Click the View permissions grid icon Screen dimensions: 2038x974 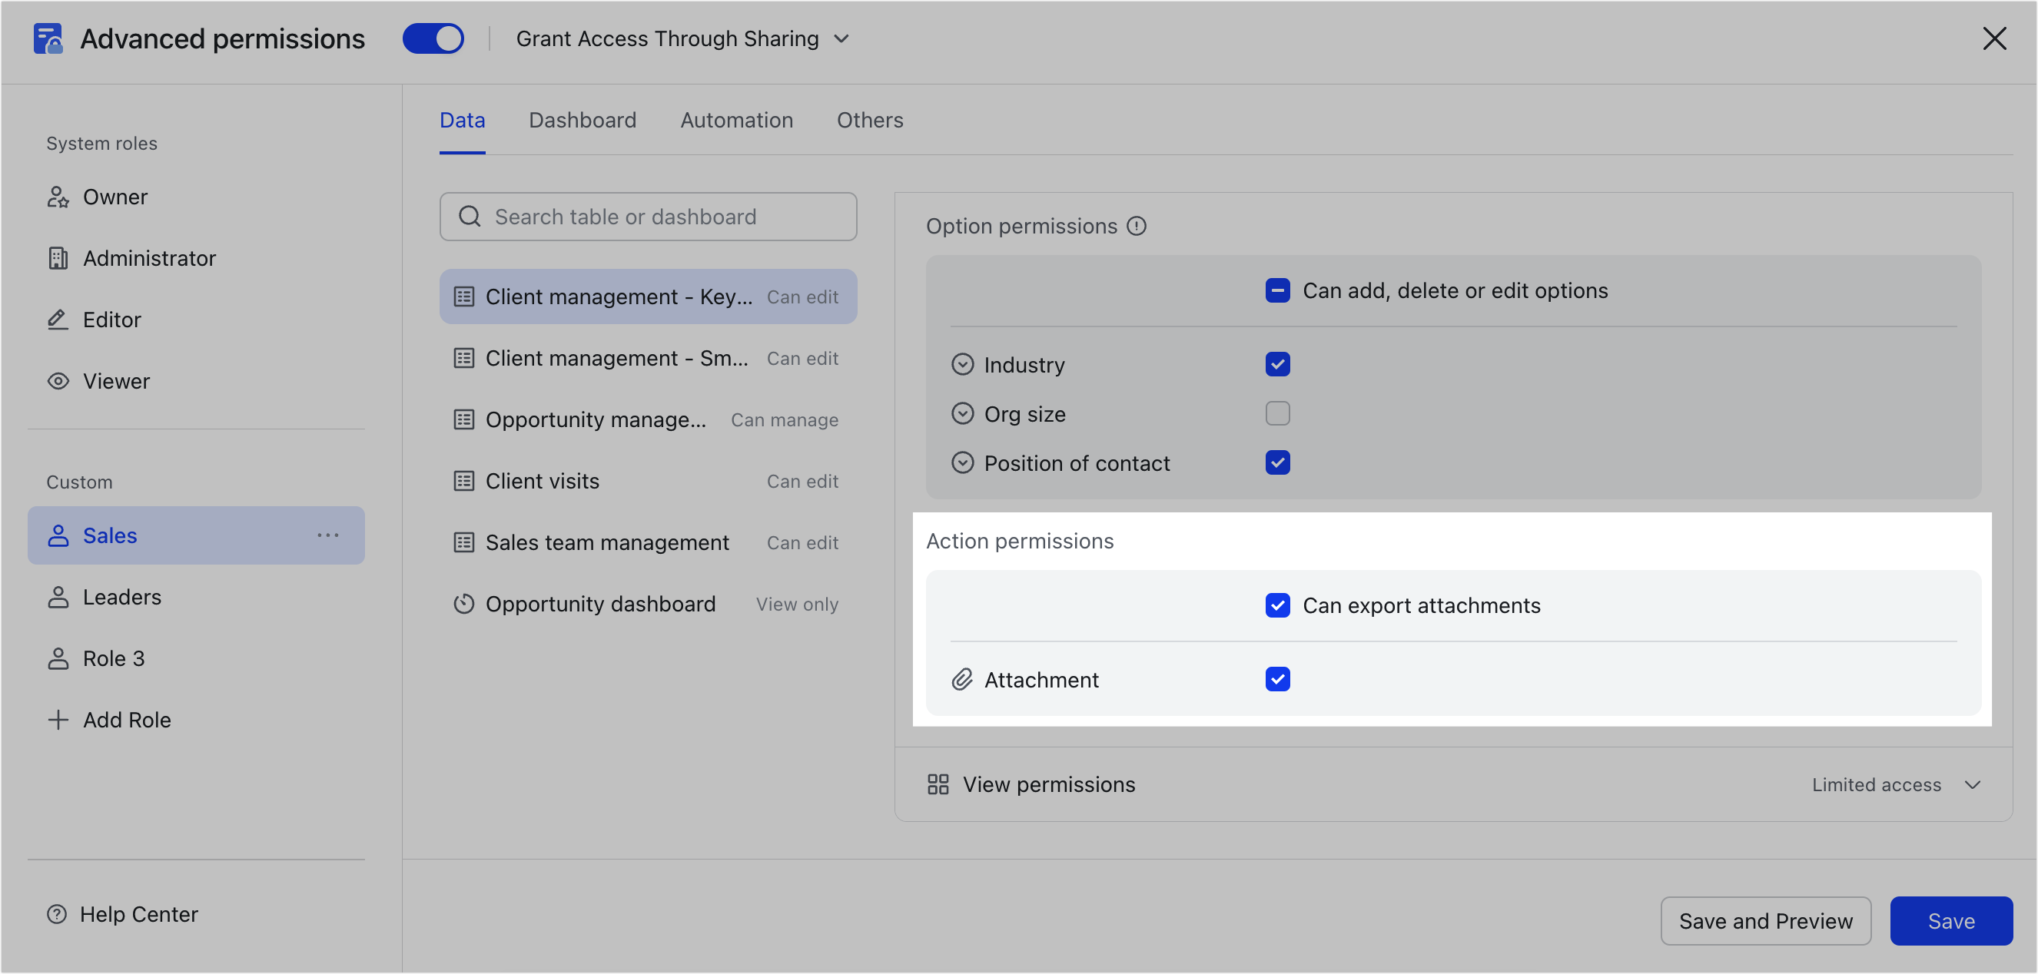point(938,784)
